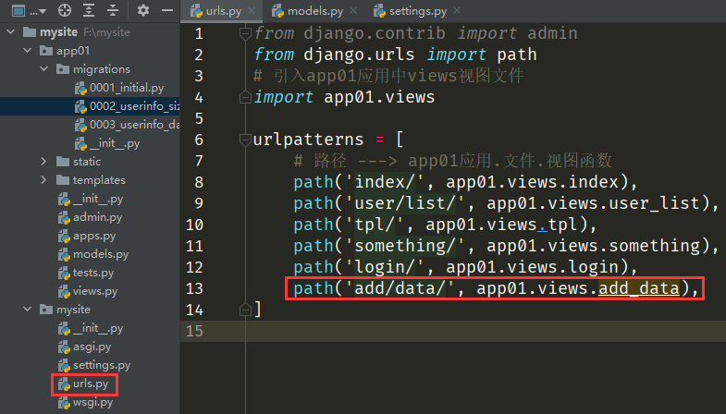The image size is (726, 414).
Task: Click 'import app01.views' on line 4
Action: coord(344,97)
